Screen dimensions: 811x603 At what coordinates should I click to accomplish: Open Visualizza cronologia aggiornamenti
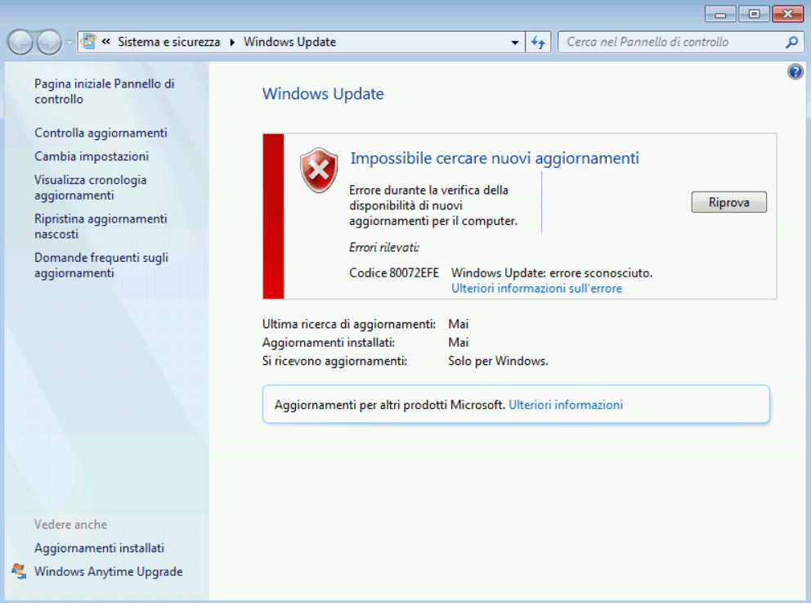tap(91, 187)
